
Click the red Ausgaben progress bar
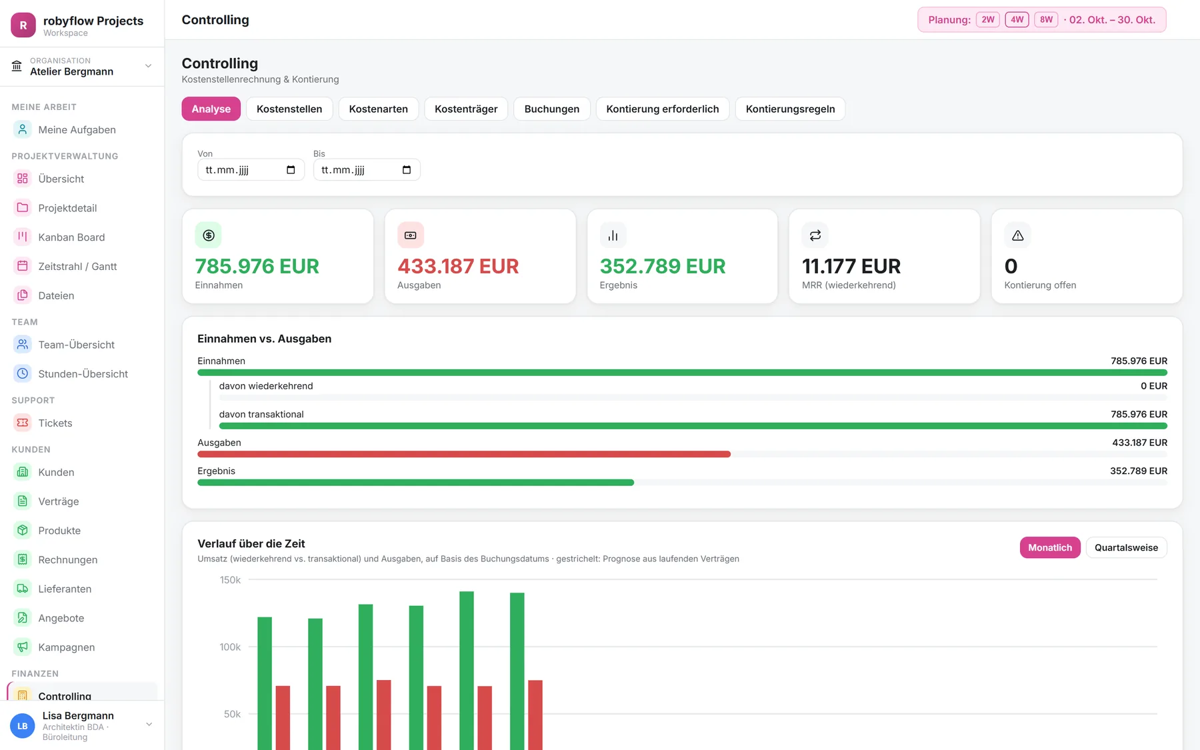point(464,454)
